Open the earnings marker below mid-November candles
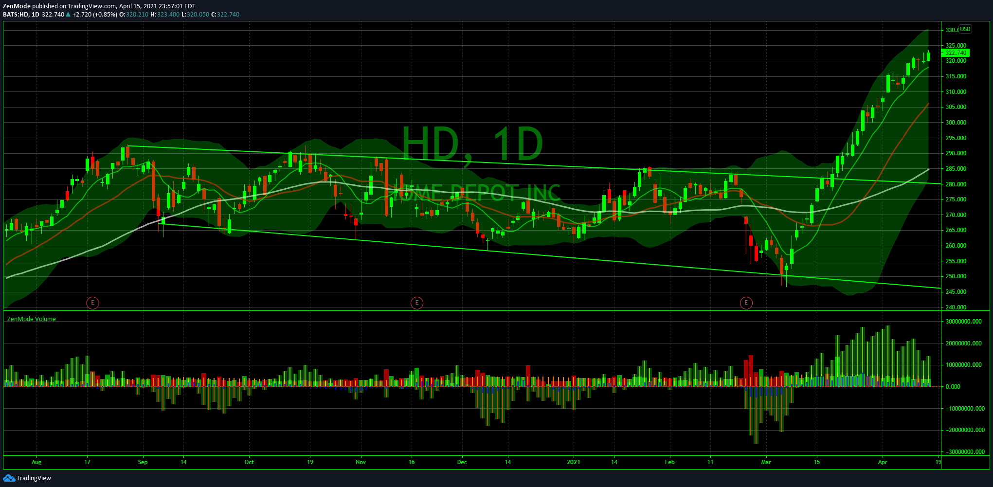This screenshot has width=993, height=487. [416, 303]
